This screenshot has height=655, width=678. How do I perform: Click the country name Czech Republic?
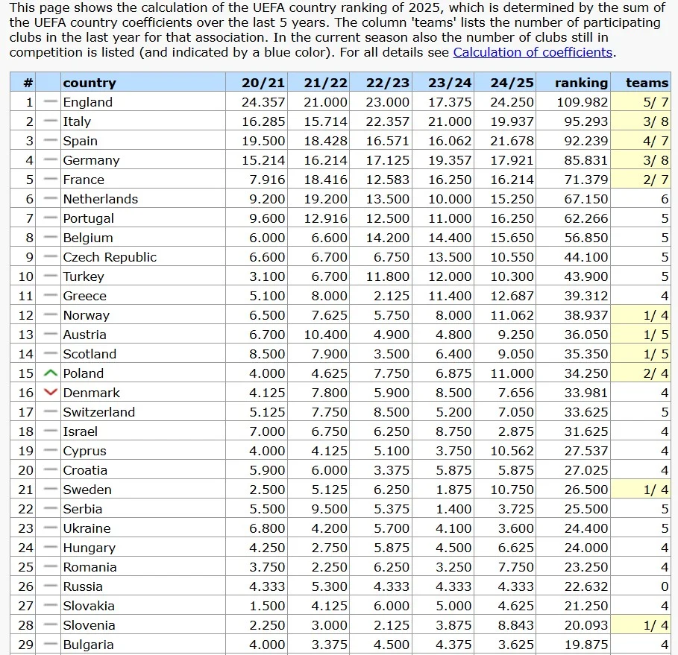pyautogui.click(x=110, y=257)
